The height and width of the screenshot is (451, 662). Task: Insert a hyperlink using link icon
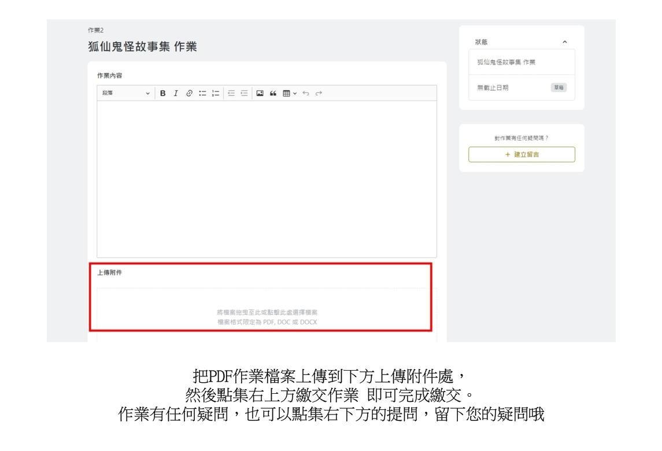(x=188, y=94)
